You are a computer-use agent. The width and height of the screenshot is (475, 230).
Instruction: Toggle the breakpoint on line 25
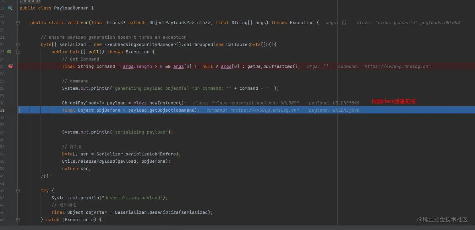[10, 66]
